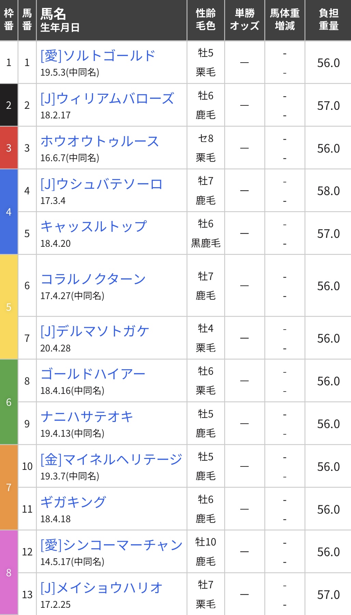This screenshot has width=351, height=615.
Task: Click the blue frame 4 color cell
Action: click(9, 212)
